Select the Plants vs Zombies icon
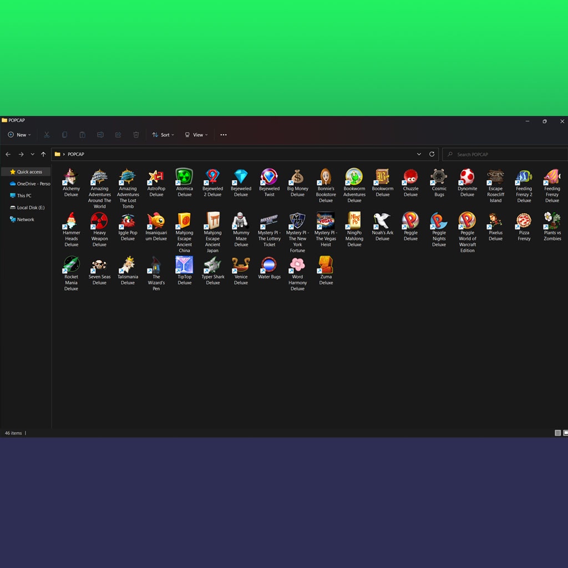This screenshot has height=568, width=568. coord(552,221)
